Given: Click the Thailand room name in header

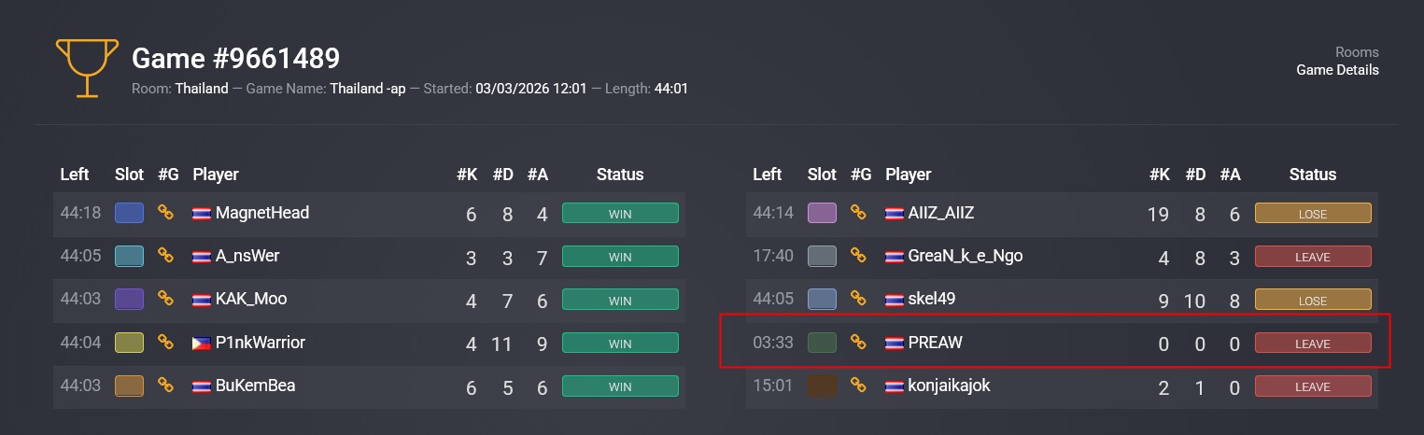Looking at the screenshot, I should click(x=202, y=89).
